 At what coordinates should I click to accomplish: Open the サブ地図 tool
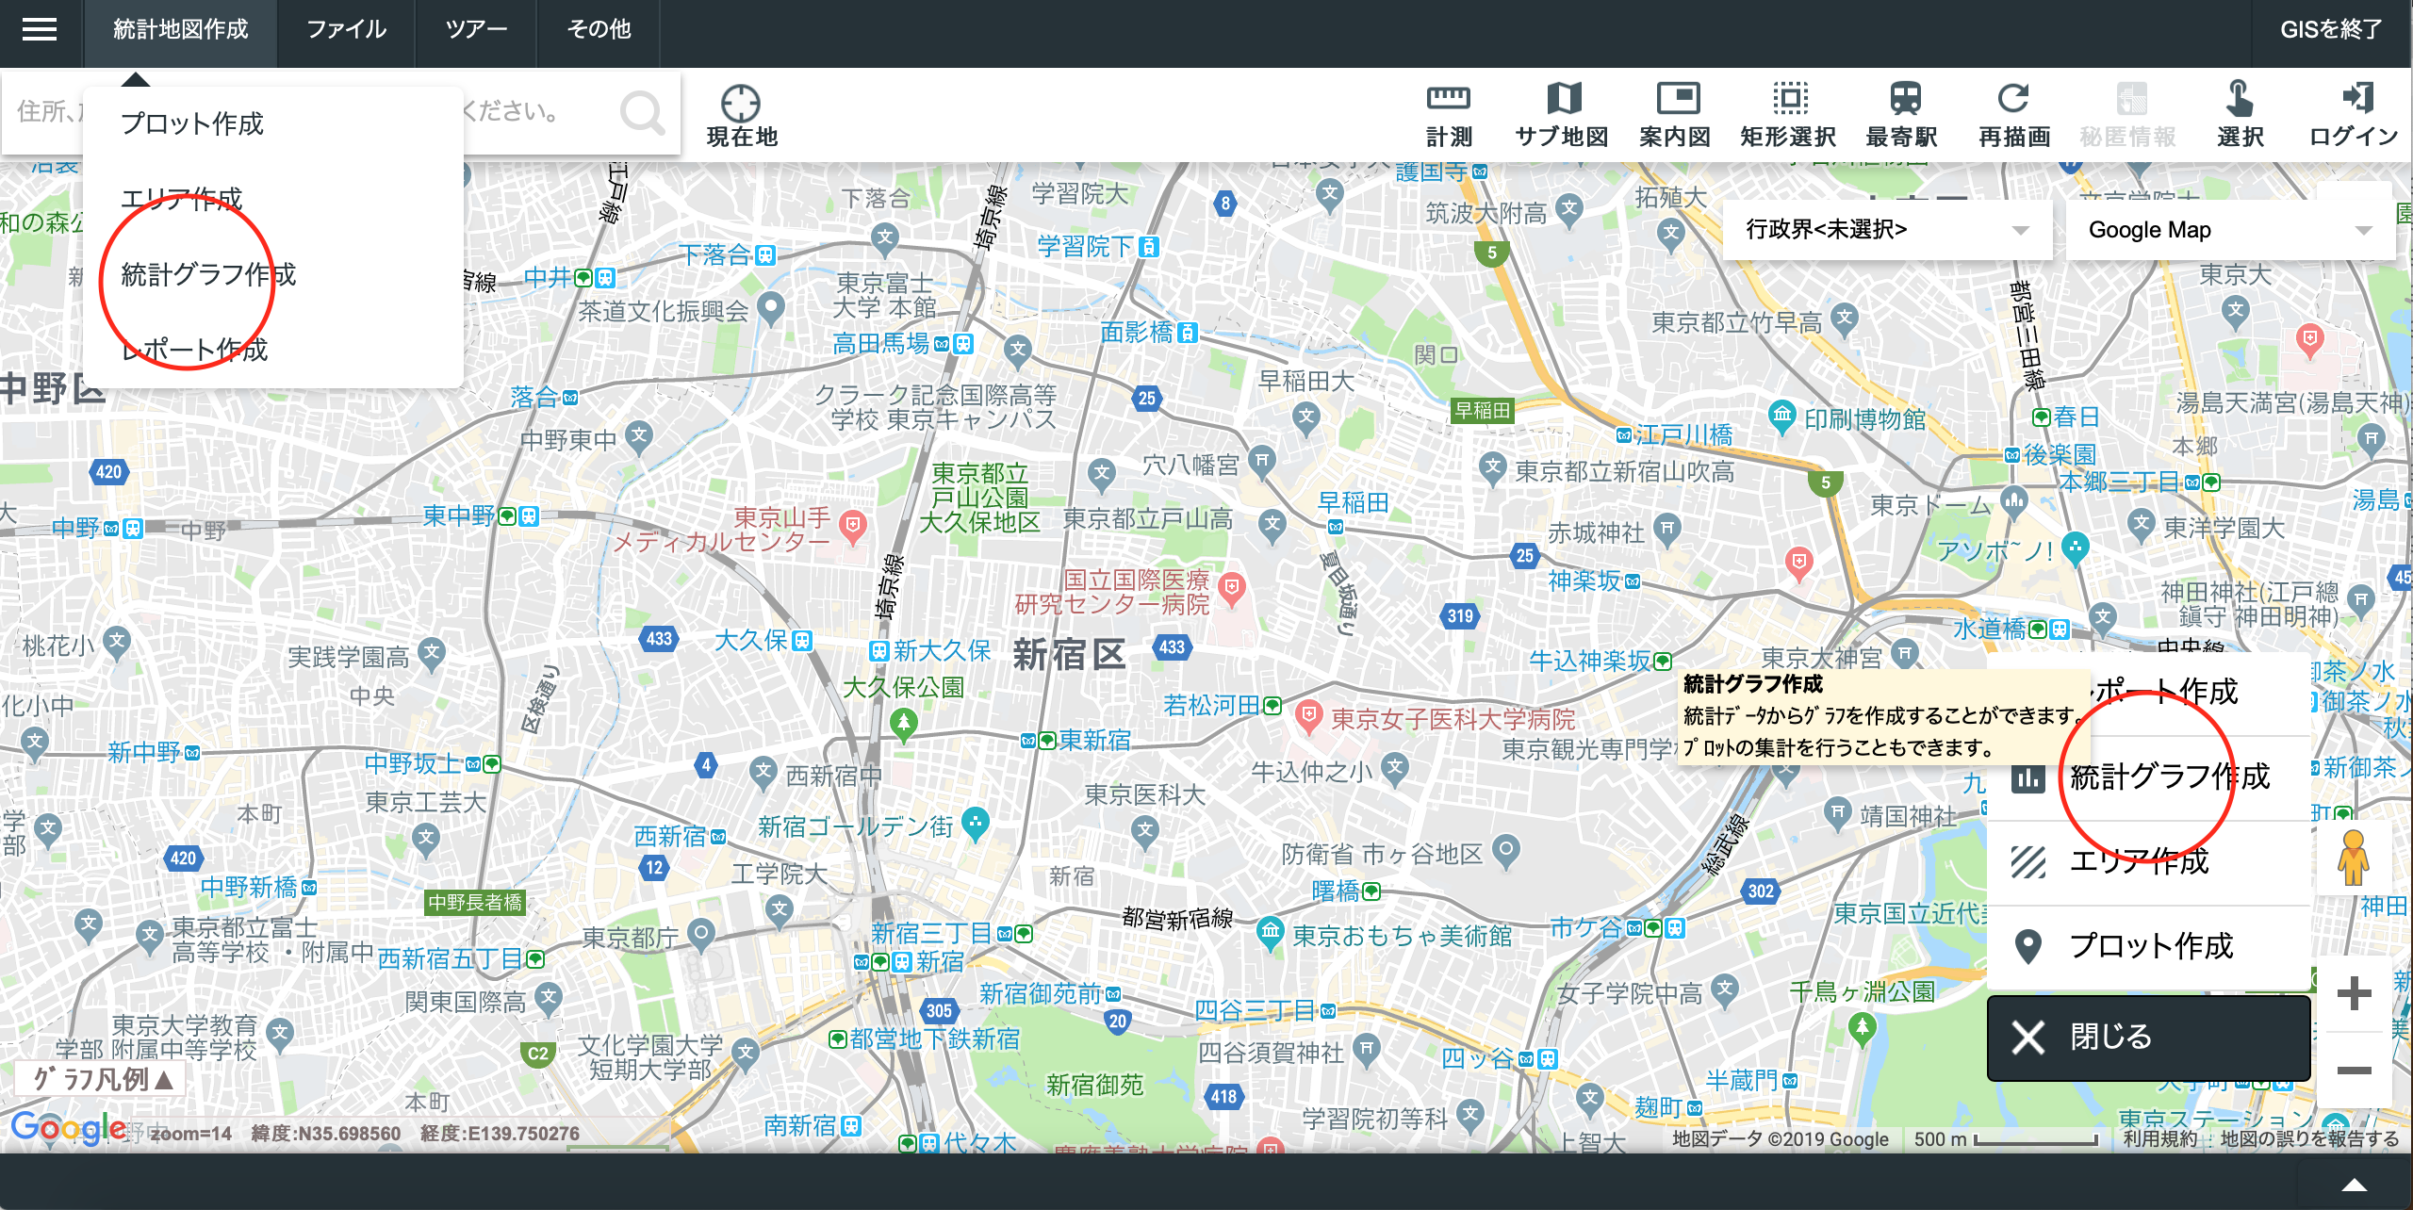coord(1563,98)
